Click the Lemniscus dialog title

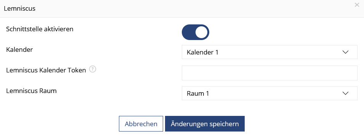pyautogui.click(x=20, y=9)
